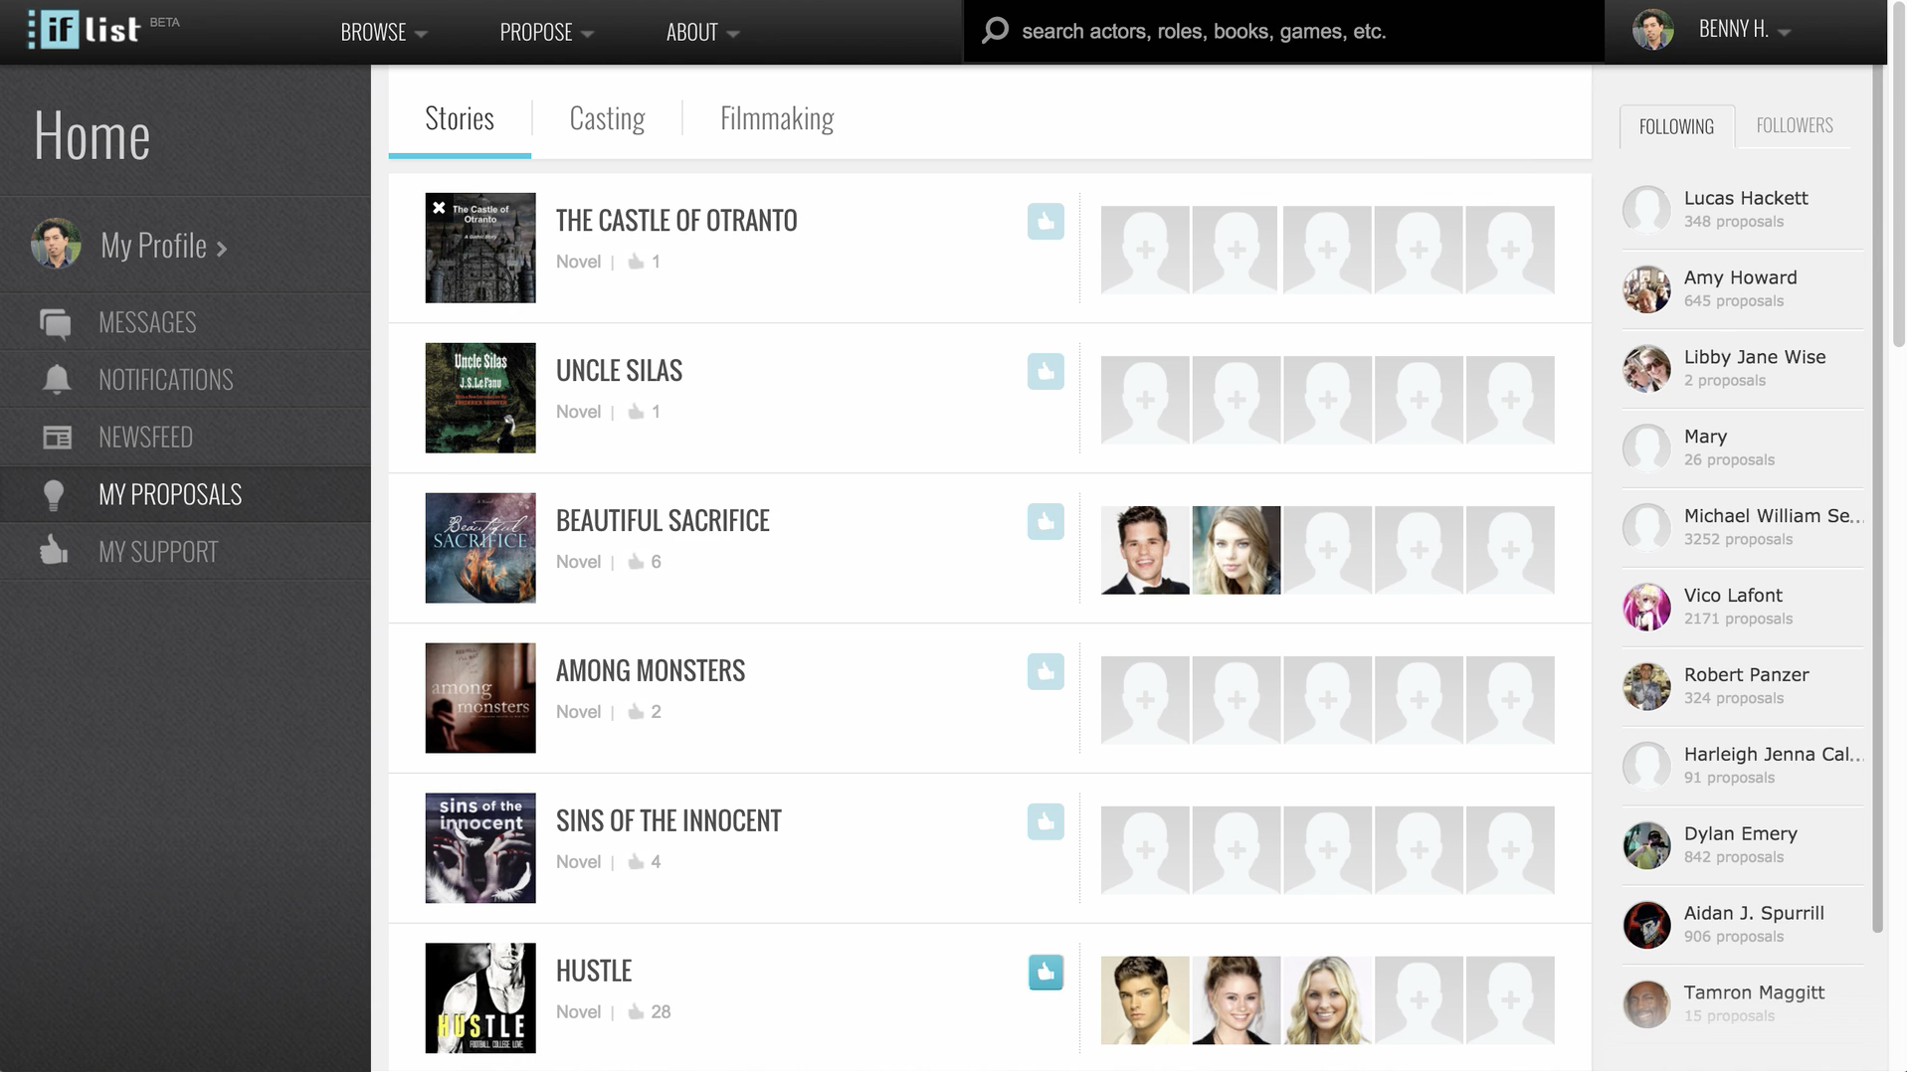The height and width of the screenshot is (1072, 1907).
Task: Click the My Support thumbs-up icon
Action: pos(54,551)
